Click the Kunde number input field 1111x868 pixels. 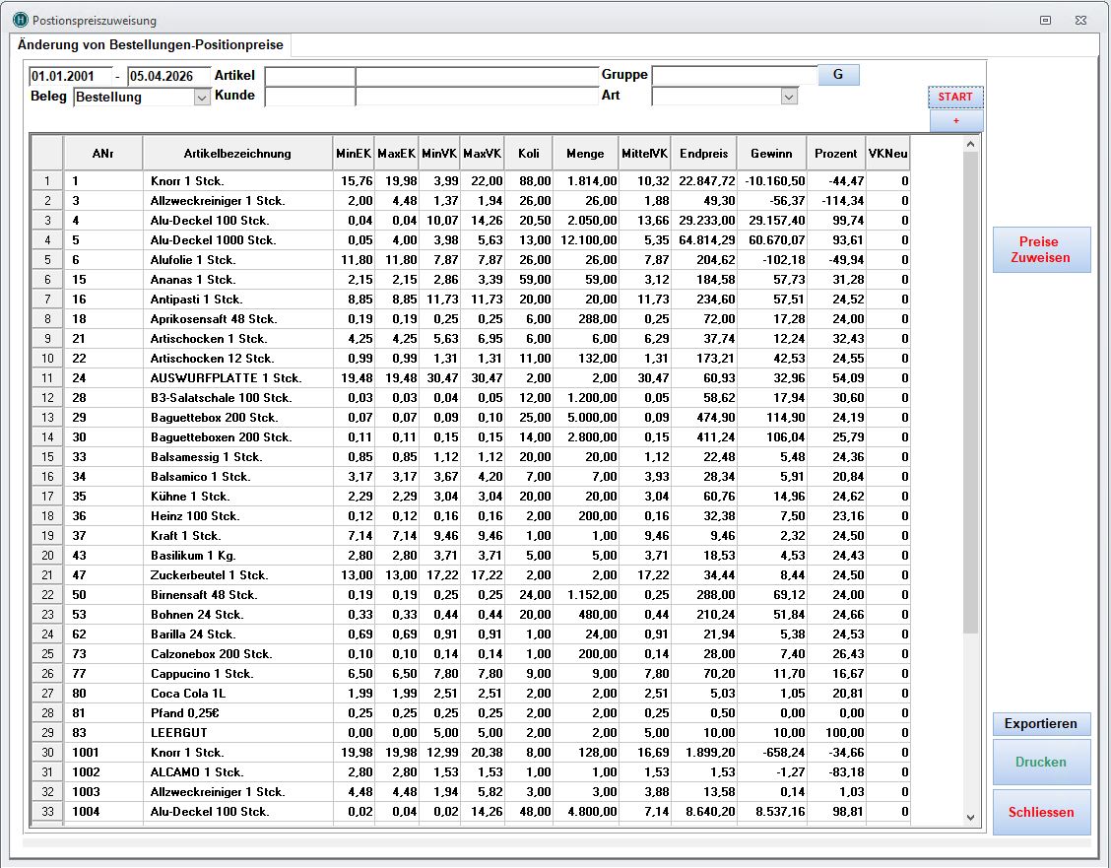click(309, 97)
